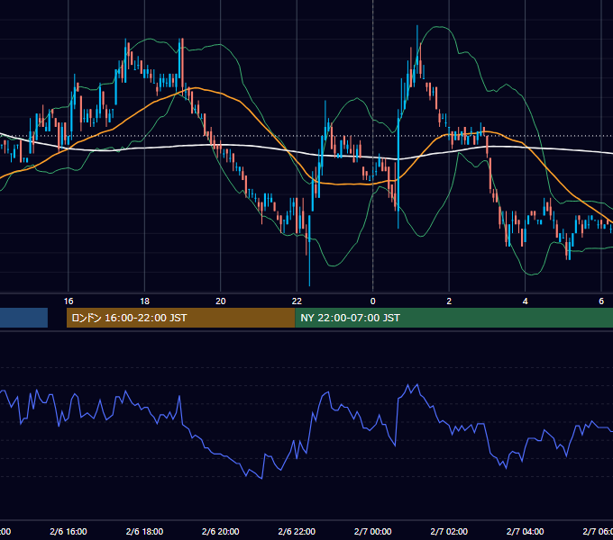Click the hour 22 axis label
The height and width of the screenshot is (540, 613).
click(x=297, y=301)
